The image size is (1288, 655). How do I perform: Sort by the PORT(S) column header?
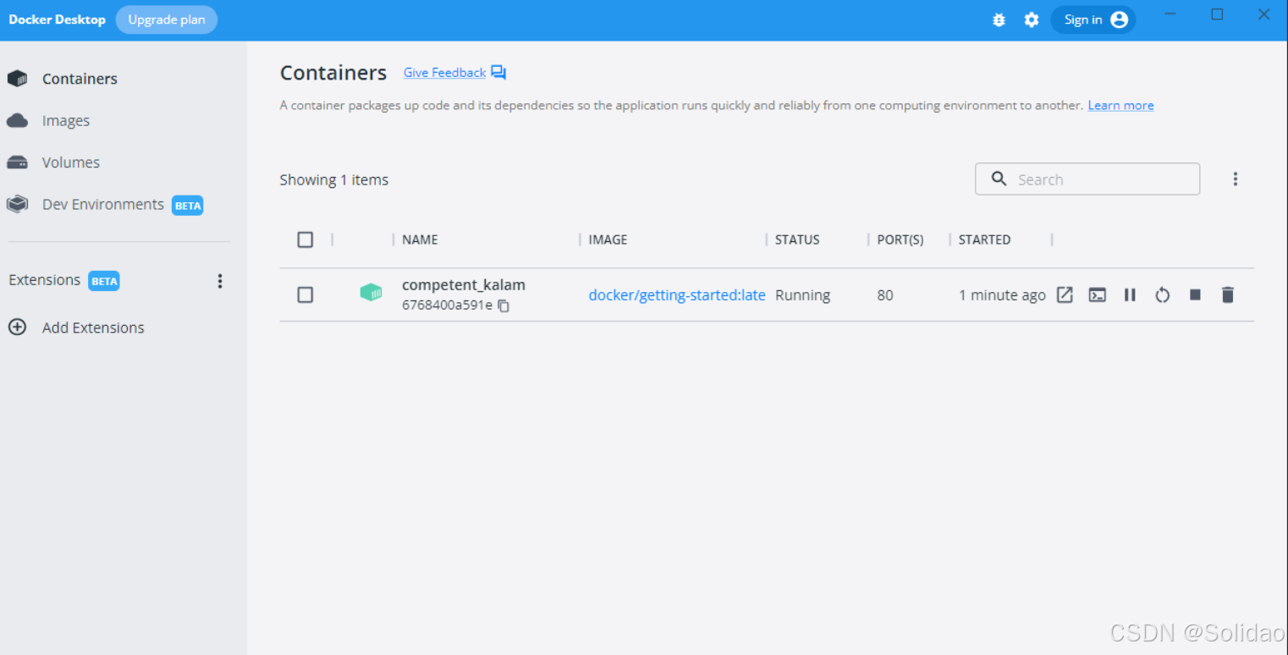(900, 239)
